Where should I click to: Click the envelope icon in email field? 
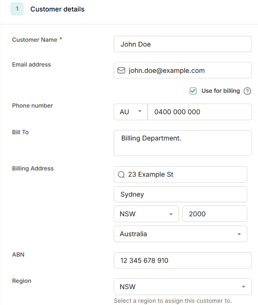[121, 70]
